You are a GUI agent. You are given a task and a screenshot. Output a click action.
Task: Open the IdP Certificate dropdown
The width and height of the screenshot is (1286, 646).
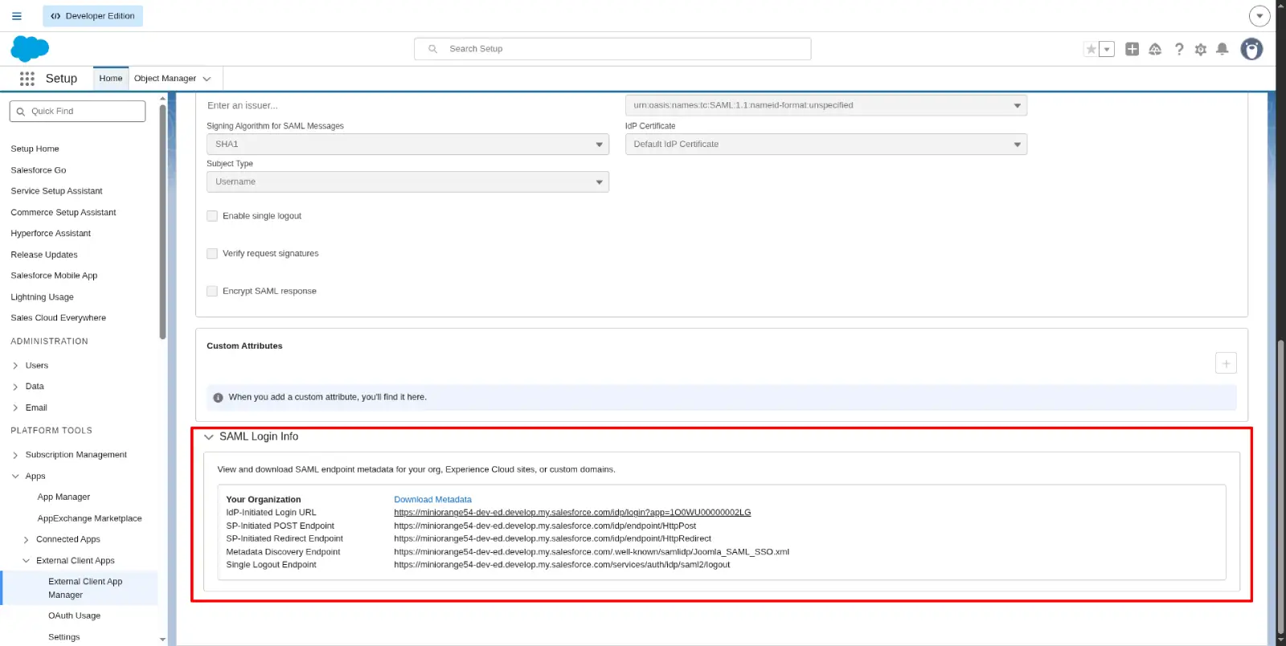click(826, 145)
